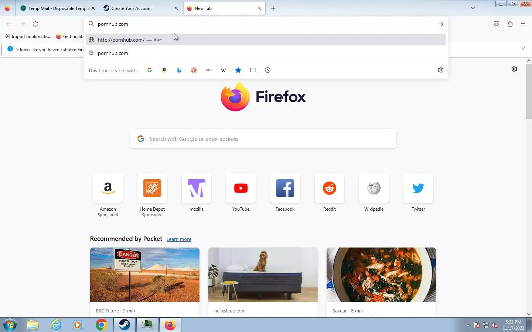Open the Saveur soup article image
Viewport: 532px width, 332px height.
click(x=381, y=275)
